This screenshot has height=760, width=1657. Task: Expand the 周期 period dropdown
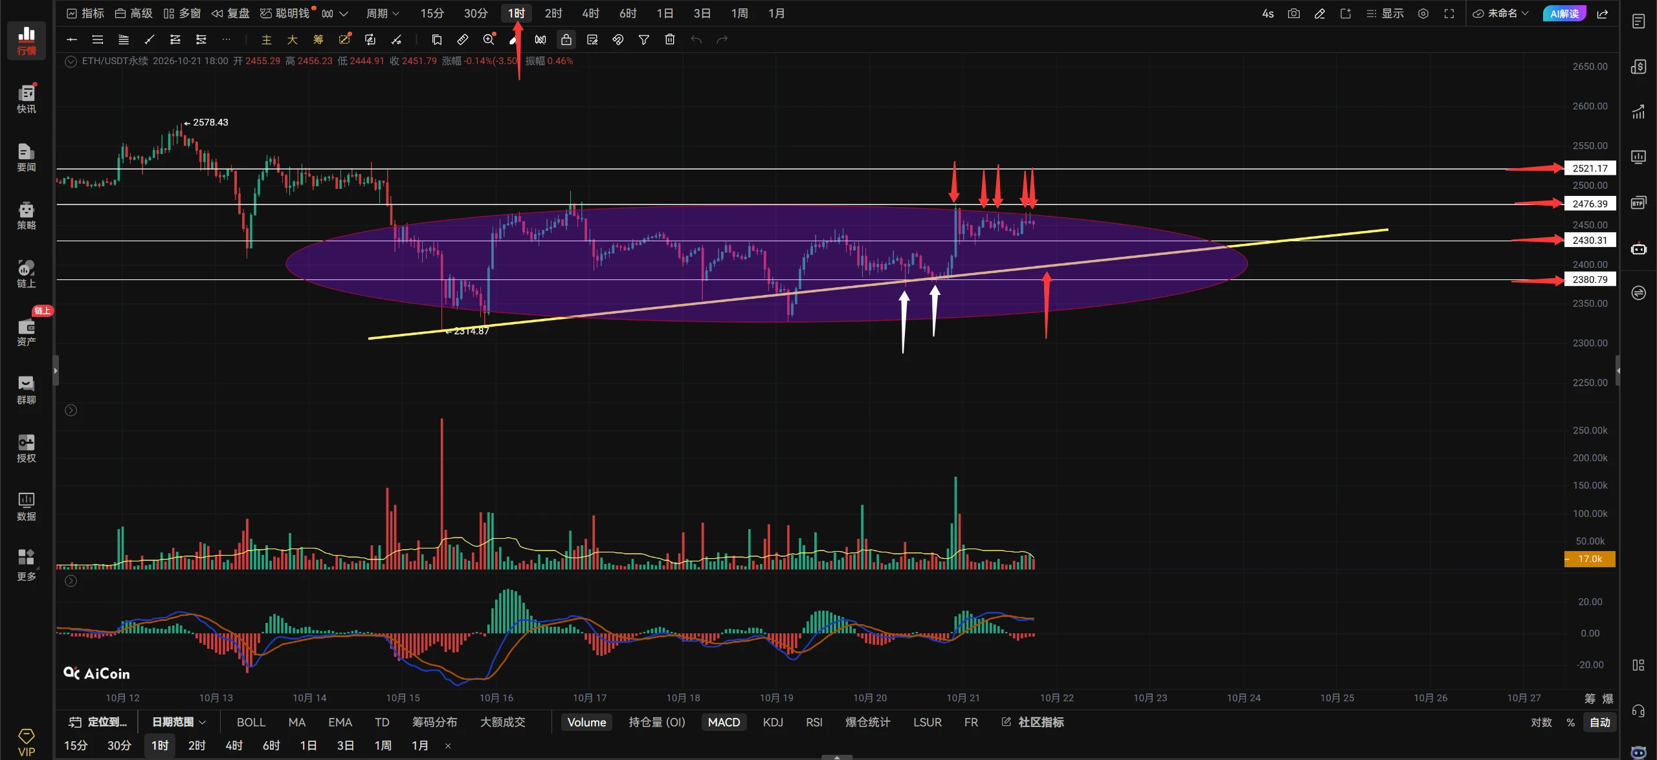coord(383,14)
